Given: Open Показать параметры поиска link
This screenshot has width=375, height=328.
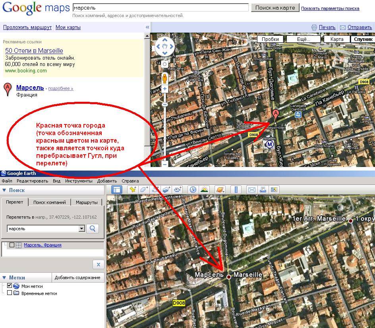Looking at the screenshot, I should pos(330,8).
